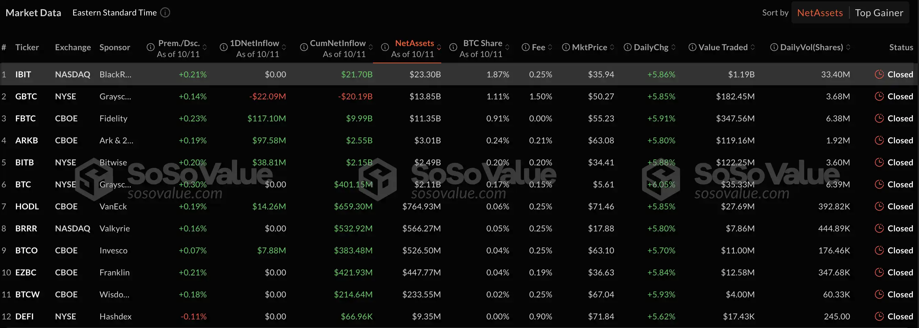The image size is (919, 328).
Task: Select the CumNetInflow column header
Action: click(337, 43)
